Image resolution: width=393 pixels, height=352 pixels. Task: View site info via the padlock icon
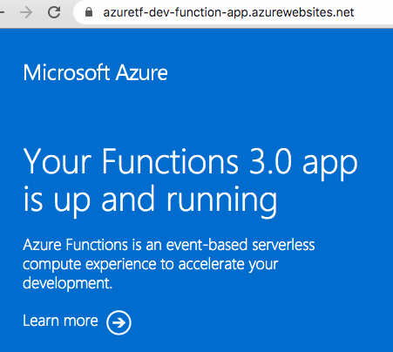pyautogui.click(x=89, y=12)
